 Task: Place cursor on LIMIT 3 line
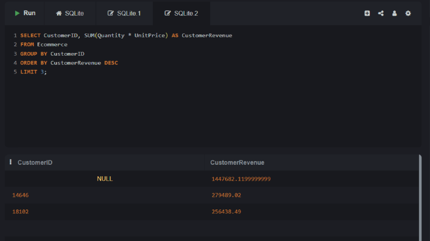(x=34, y=72)
